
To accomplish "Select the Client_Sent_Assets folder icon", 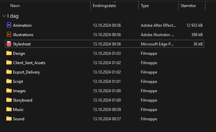I will pos(9,62).
